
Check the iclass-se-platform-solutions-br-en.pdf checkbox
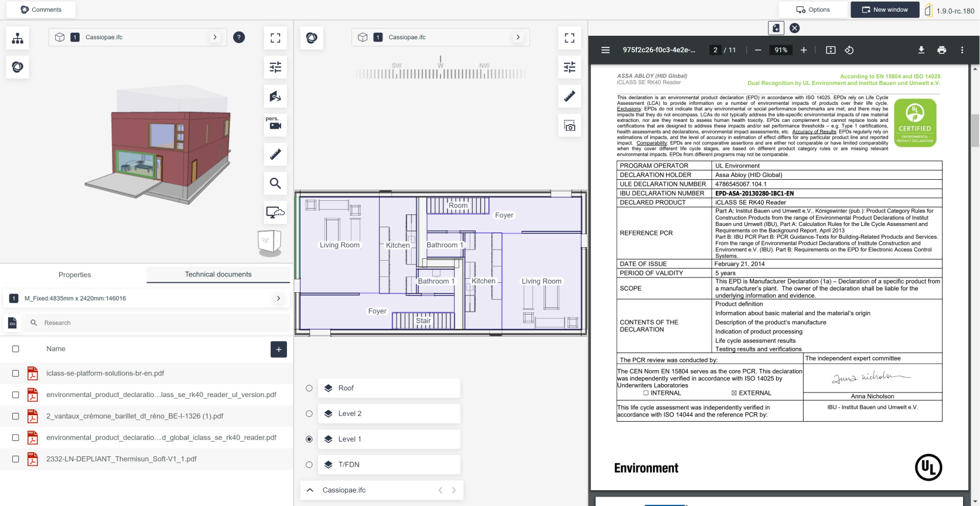16,374
